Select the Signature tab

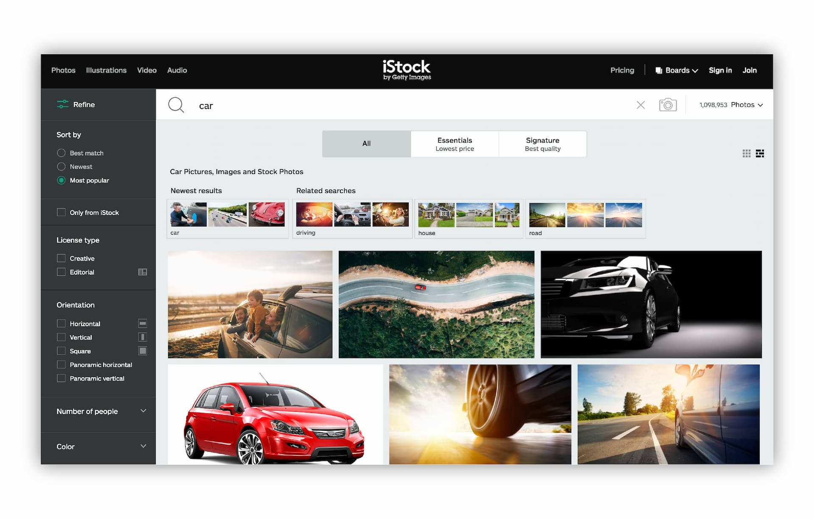point(542,144)
